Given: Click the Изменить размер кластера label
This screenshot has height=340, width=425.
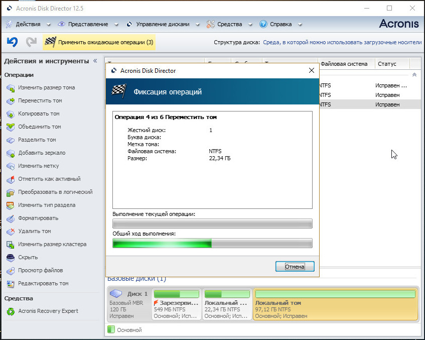Looking at the screenshot, I should pyautogui.click(x=52, y=244).
